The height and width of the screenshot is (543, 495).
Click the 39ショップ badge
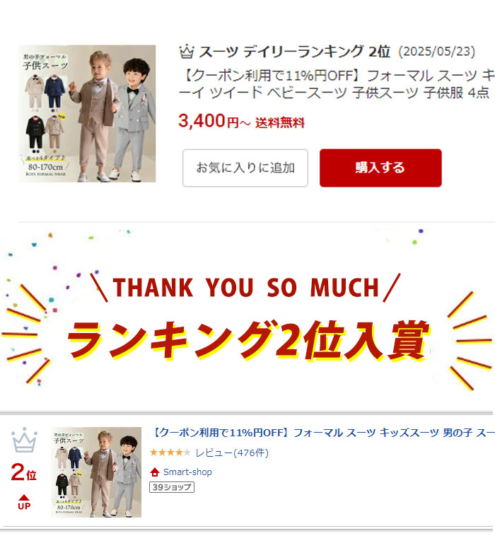click(x=172, y=487)
